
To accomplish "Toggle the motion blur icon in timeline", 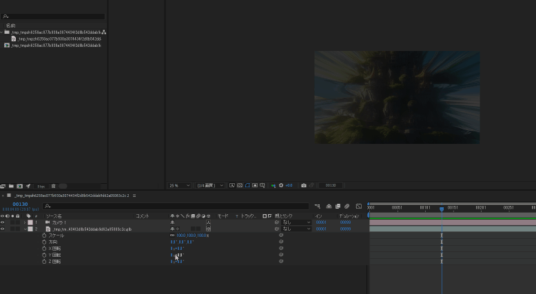I will (347, 207).
